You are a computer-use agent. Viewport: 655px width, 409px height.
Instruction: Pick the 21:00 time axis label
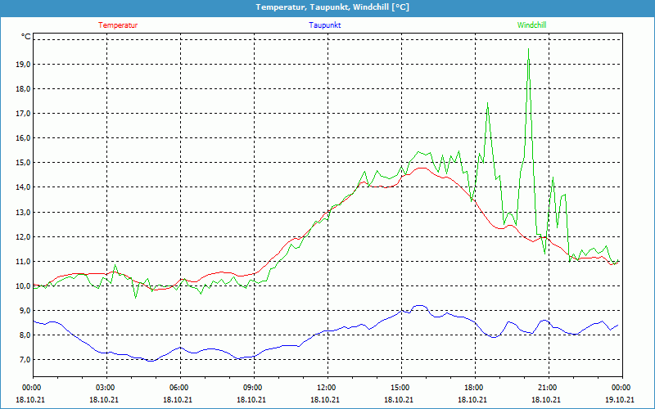547,388
